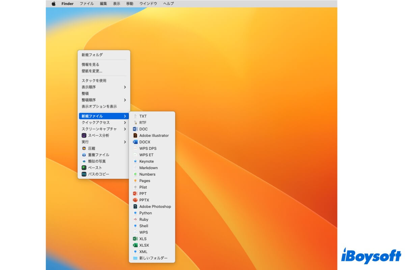Click the Adobe Illustrator file icon
The width and height of the screenshot is (405, 270).
(135, 135)
